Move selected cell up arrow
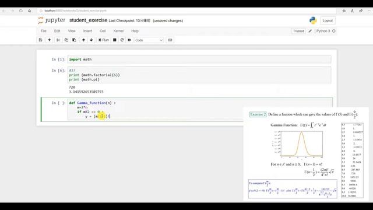Screen dimensions: 373x210 [x=83, y=40]
